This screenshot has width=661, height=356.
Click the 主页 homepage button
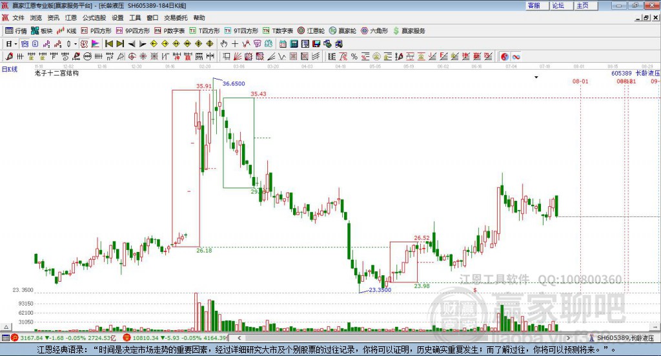pyautogui.click(x=585, y=5)
